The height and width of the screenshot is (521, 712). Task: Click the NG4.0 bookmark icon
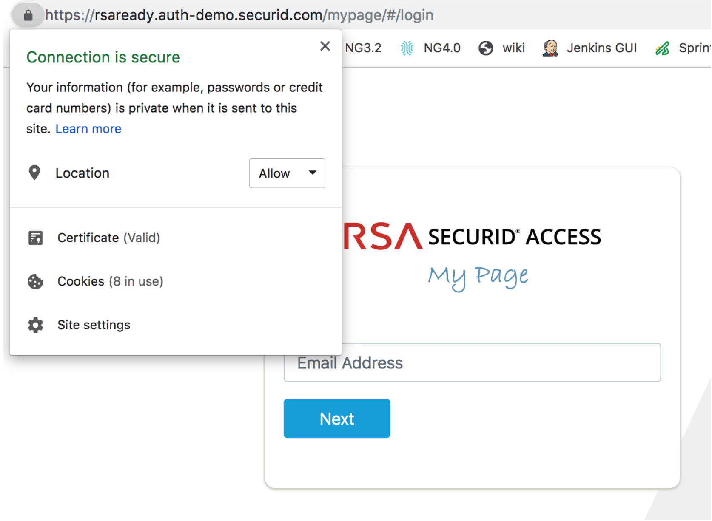[407, 48]
